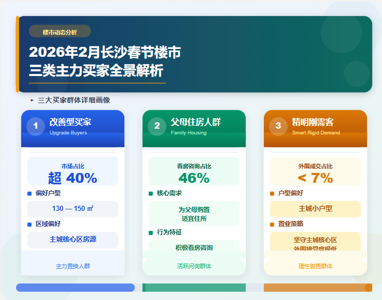This screenshot has height=300, width=382.
Task: Click the 看房咨询占比 label
Action: point(194,166)
